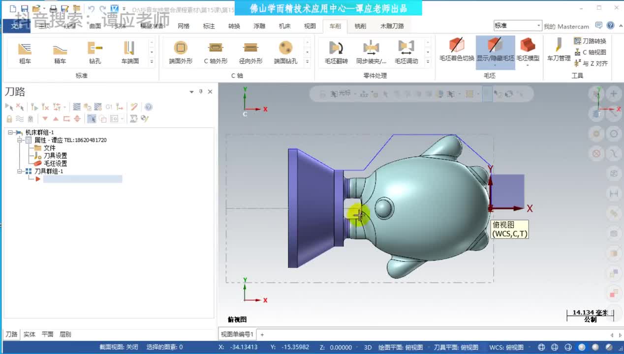The width and height of the screenshot is (624, 354).
Task: Click select all operations icon in 刀路 panel
Action: (9, 107)
